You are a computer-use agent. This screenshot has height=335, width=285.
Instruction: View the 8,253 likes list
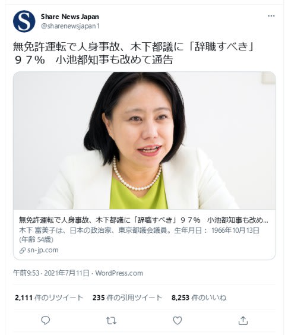point(199,298)
